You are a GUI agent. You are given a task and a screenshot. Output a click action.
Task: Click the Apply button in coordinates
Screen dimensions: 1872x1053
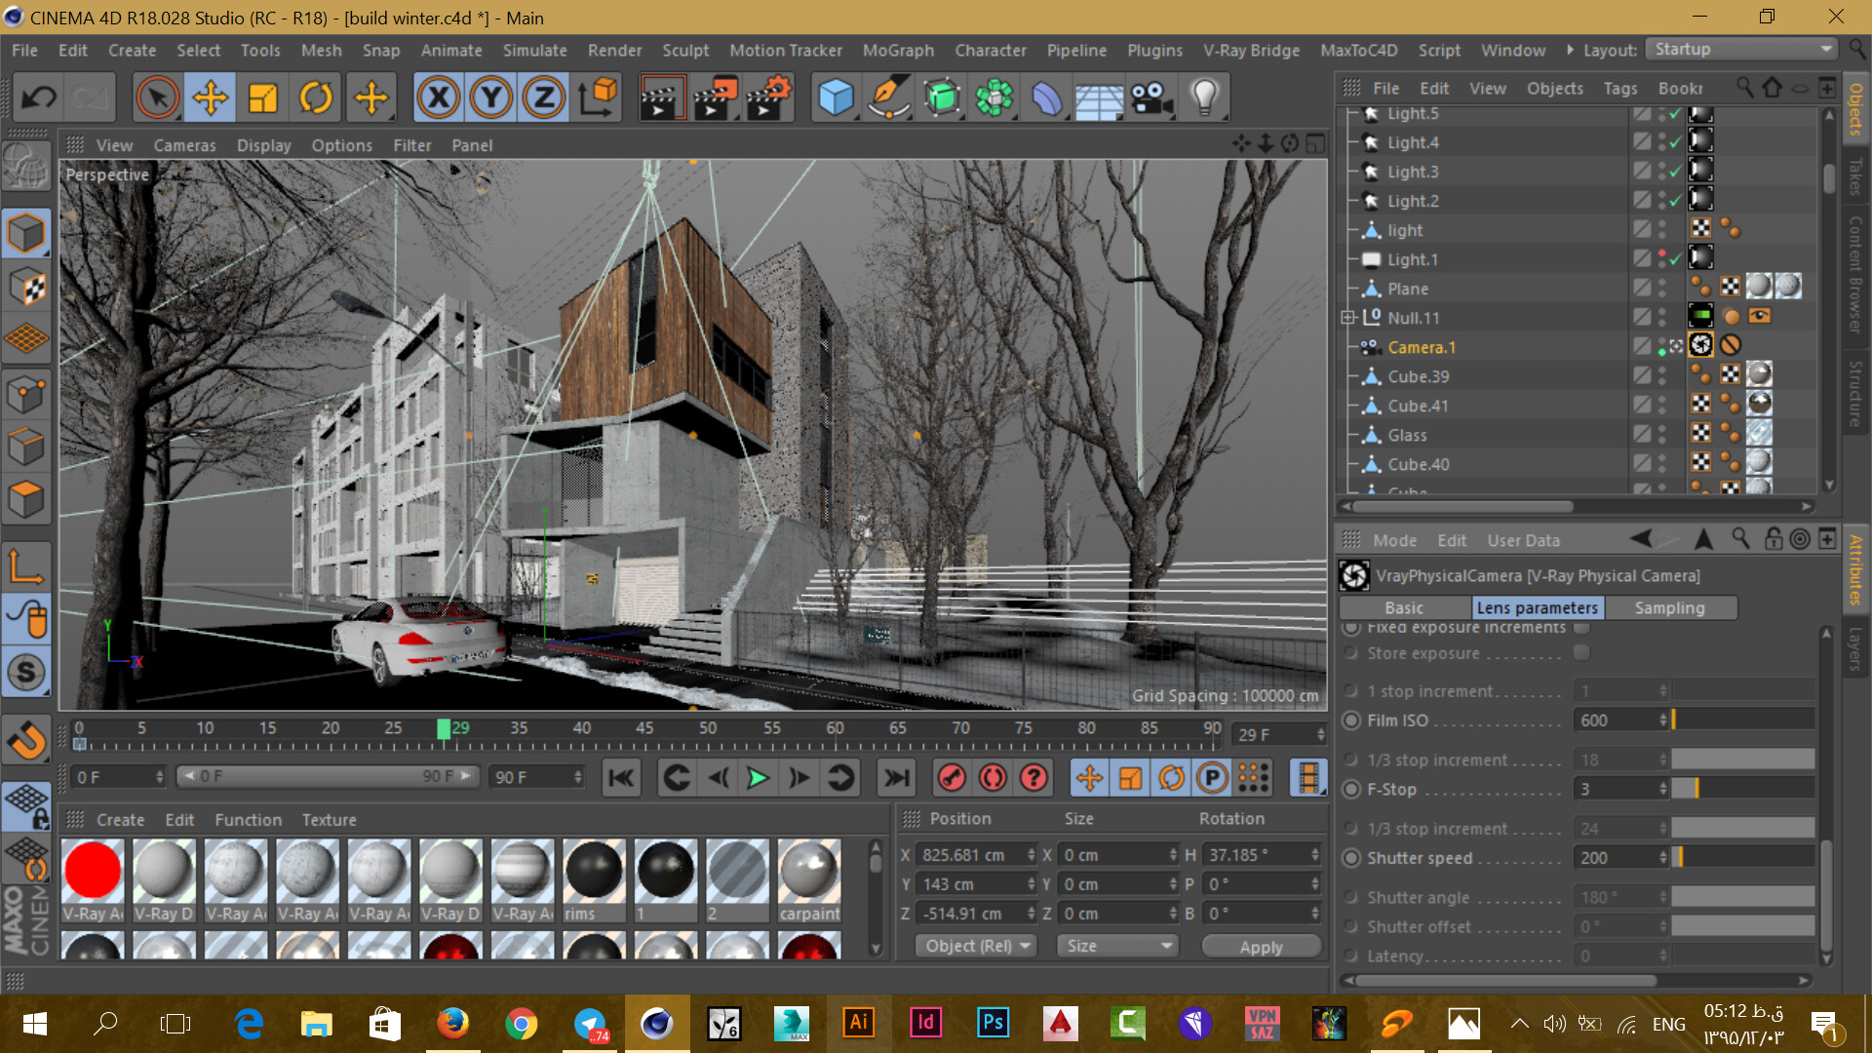pyautogui.click(x=1261, y=947)
